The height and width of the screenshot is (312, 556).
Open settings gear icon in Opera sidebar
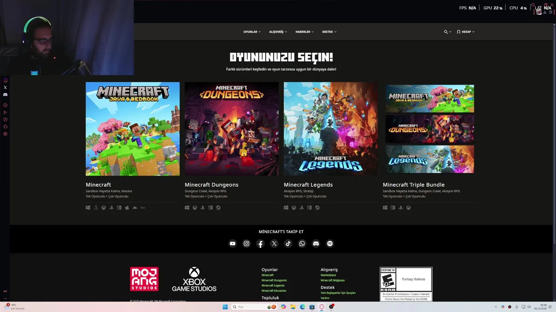point(5,134)
